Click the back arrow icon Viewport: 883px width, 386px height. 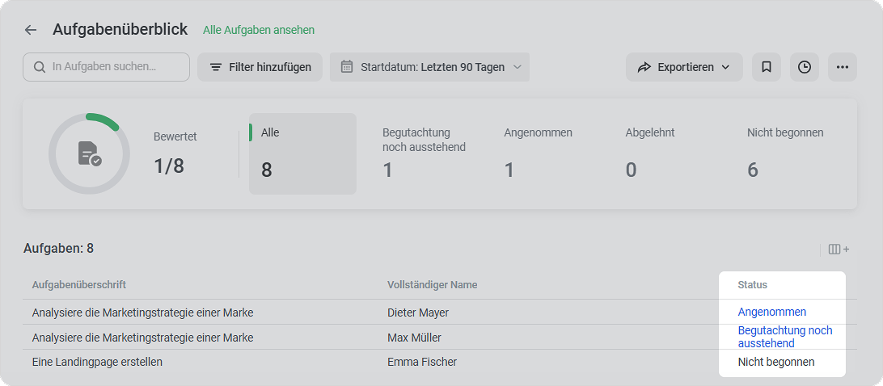31,30
